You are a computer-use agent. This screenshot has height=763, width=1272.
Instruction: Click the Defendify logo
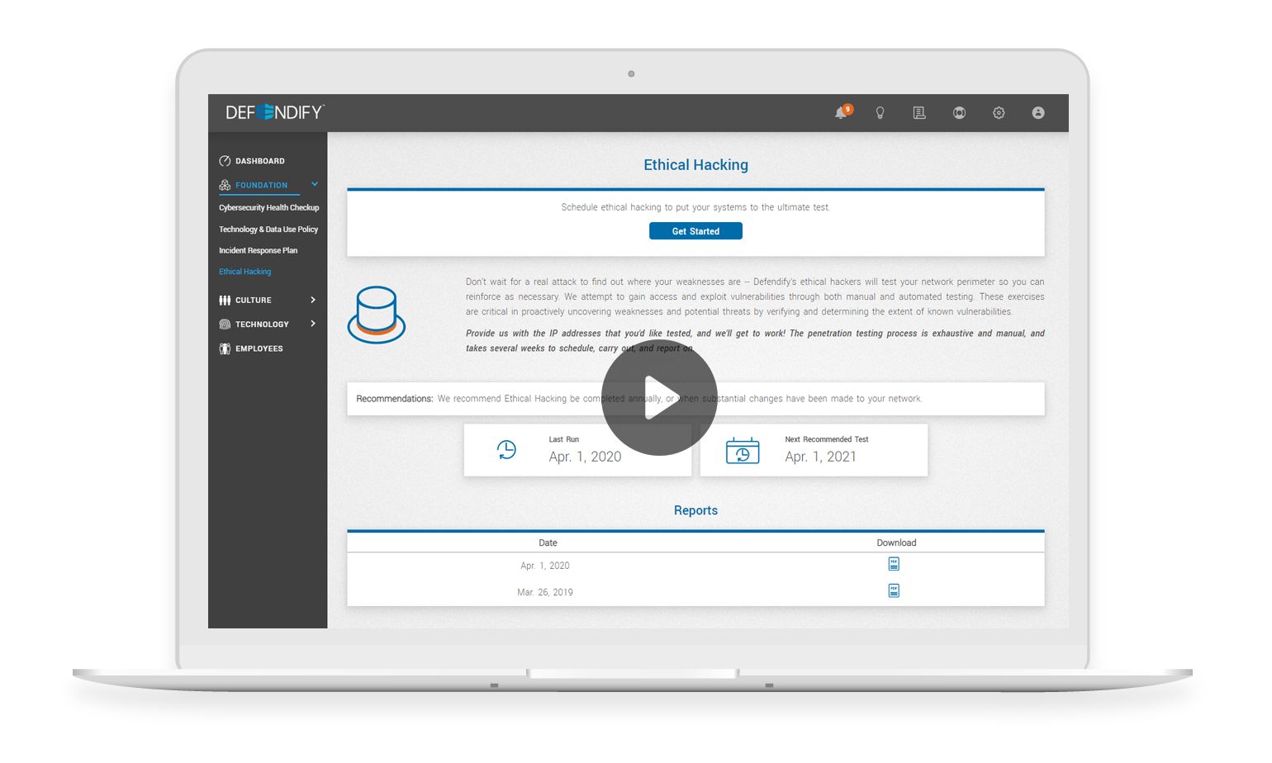point(275,112)
